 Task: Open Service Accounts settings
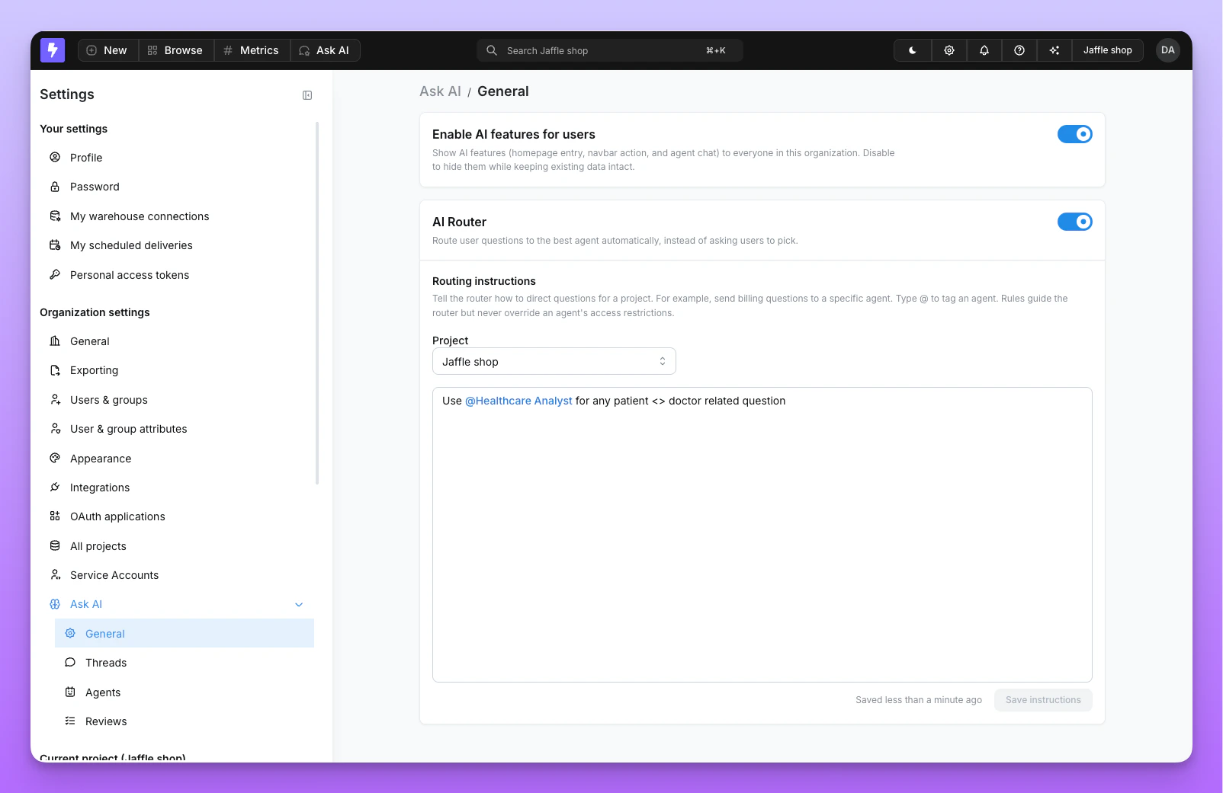point(177,575)
